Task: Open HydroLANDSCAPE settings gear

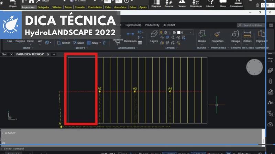Action: pos(257,5)
